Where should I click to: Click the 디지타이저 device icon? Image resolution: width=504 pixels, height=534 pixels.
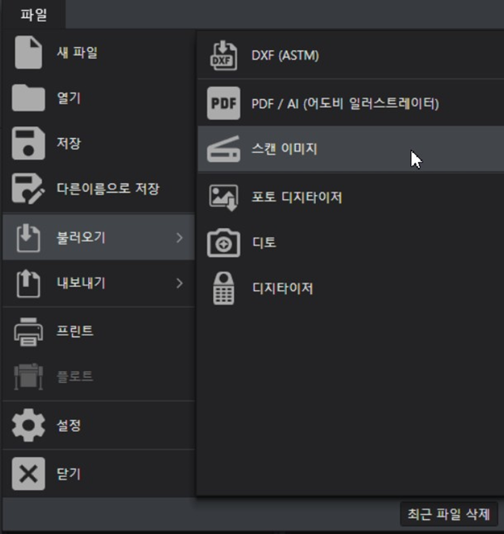coord(223,288)
